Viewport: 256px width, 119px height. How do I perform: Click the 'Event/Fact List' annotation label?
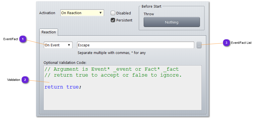[241, 43]
